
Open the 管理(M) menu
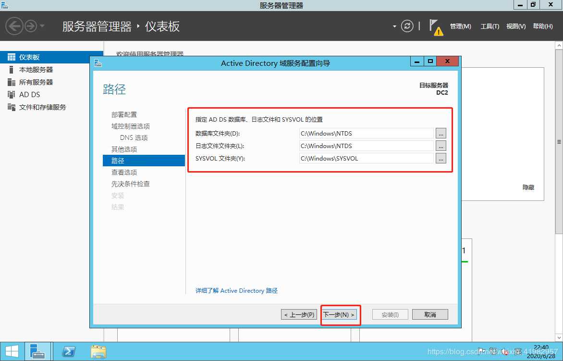[x=460, y=26]
